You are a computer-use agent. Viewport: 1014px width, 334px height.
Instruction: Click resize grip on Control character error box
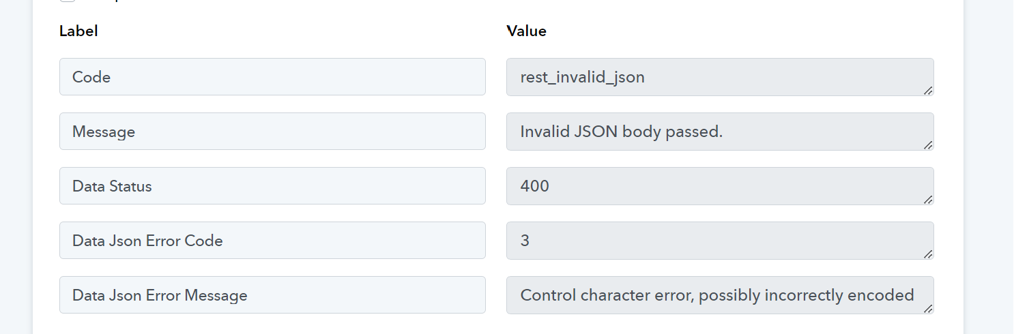928,308
